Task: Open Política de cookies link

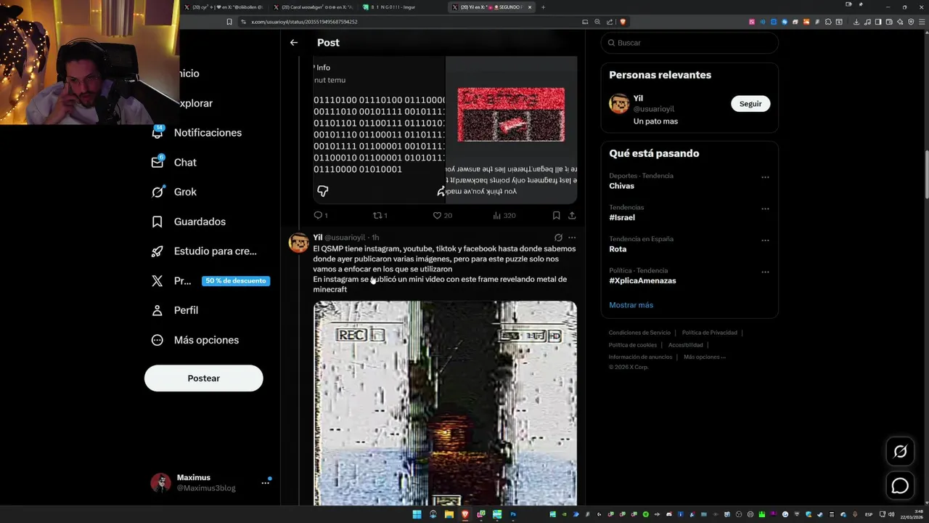Action: pyautogui.click(x=633, y=345)
